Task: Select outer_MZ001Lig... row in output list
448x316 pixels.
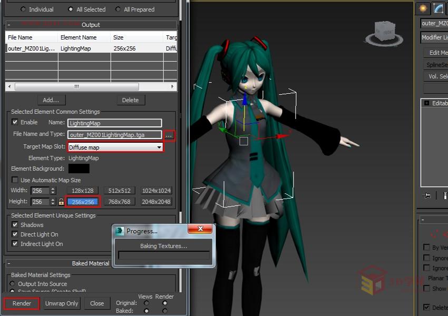Action: [91, 48]
